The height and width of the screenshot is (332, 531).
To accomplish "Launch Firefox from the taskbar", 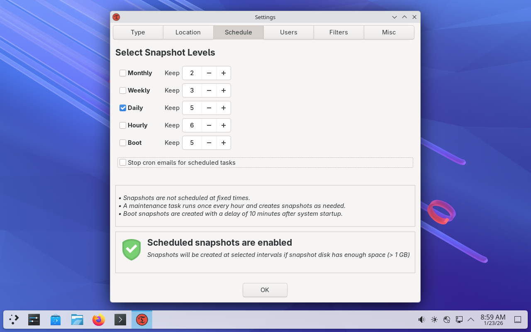I will 99,320.
